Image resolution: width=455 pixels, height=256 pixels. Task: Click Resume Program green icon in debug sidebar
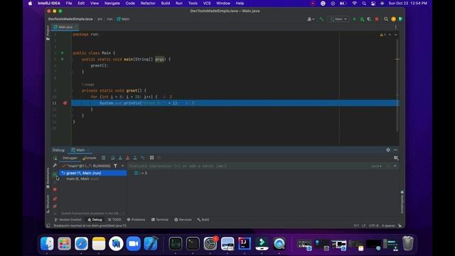pyautogui.click(x=55, y=174)
